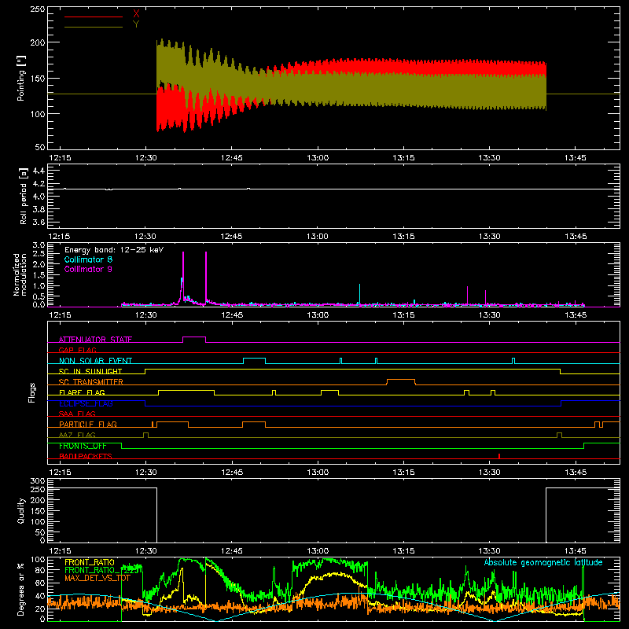Select the magenta 'Collimator 9' legend entry

[x=88, y=269]
